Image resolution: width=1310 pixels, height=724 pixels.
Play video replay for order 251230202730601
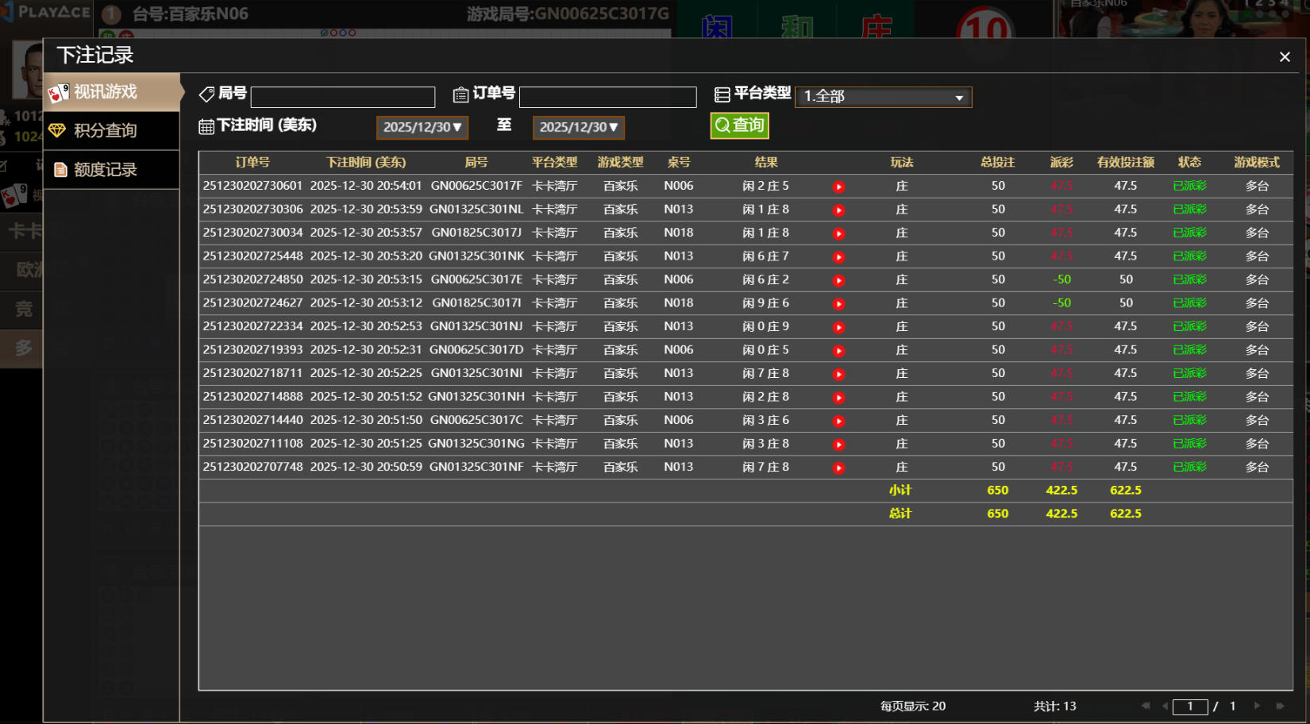(838, 187)
